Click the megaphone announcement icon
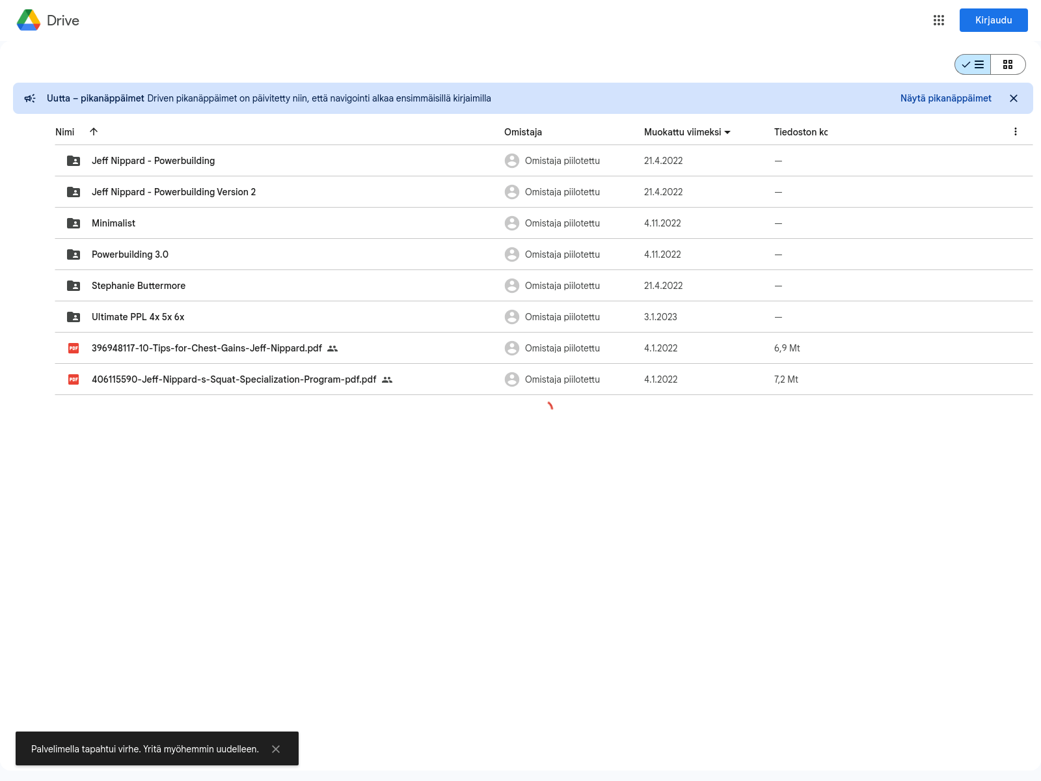Screen dimensions: 1041x781 [x=30, y=98]
